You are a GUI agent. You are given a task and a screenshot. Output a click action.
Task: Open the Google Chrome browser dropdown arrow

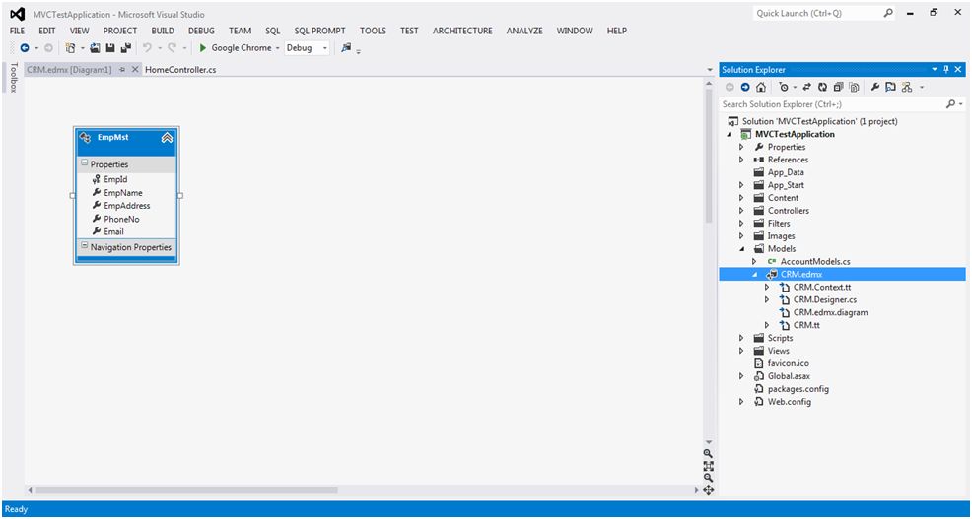pyautogui.click(x=277, y=48)
